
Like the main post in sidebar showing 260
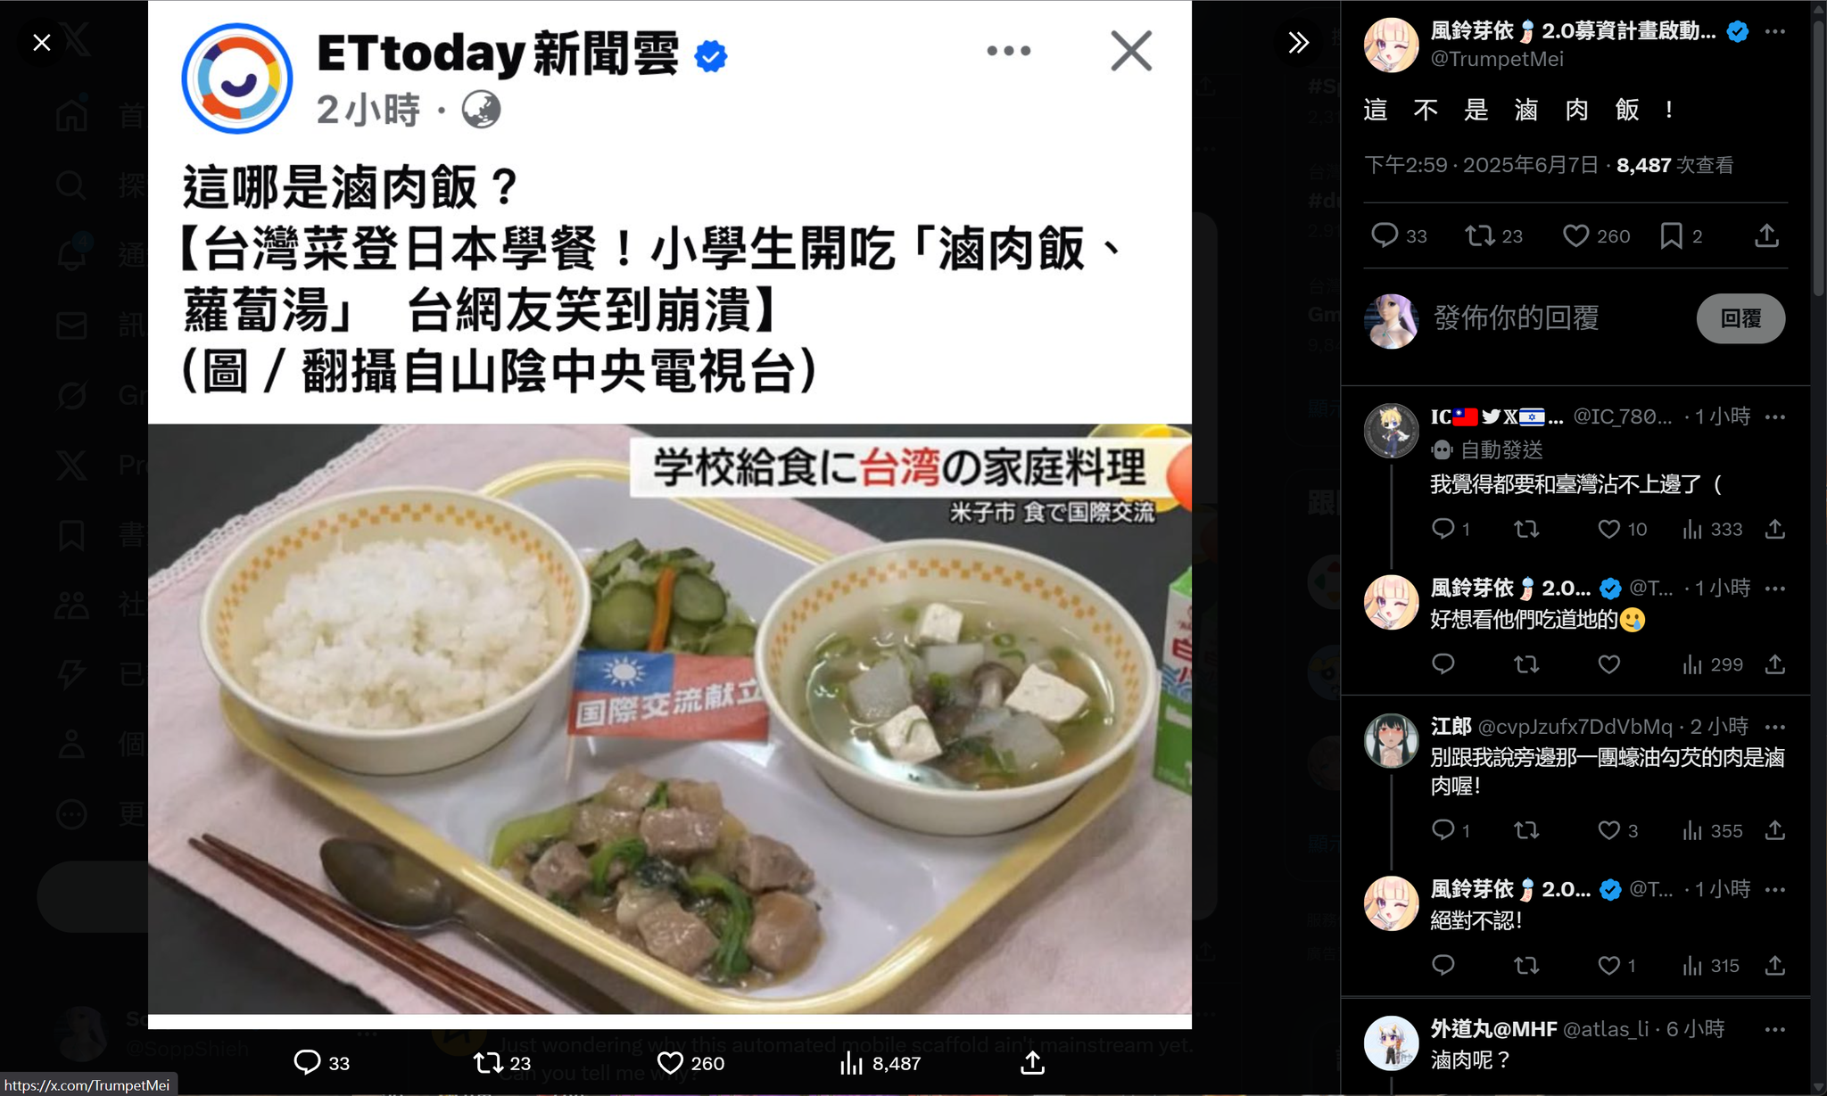(1575, 235)
